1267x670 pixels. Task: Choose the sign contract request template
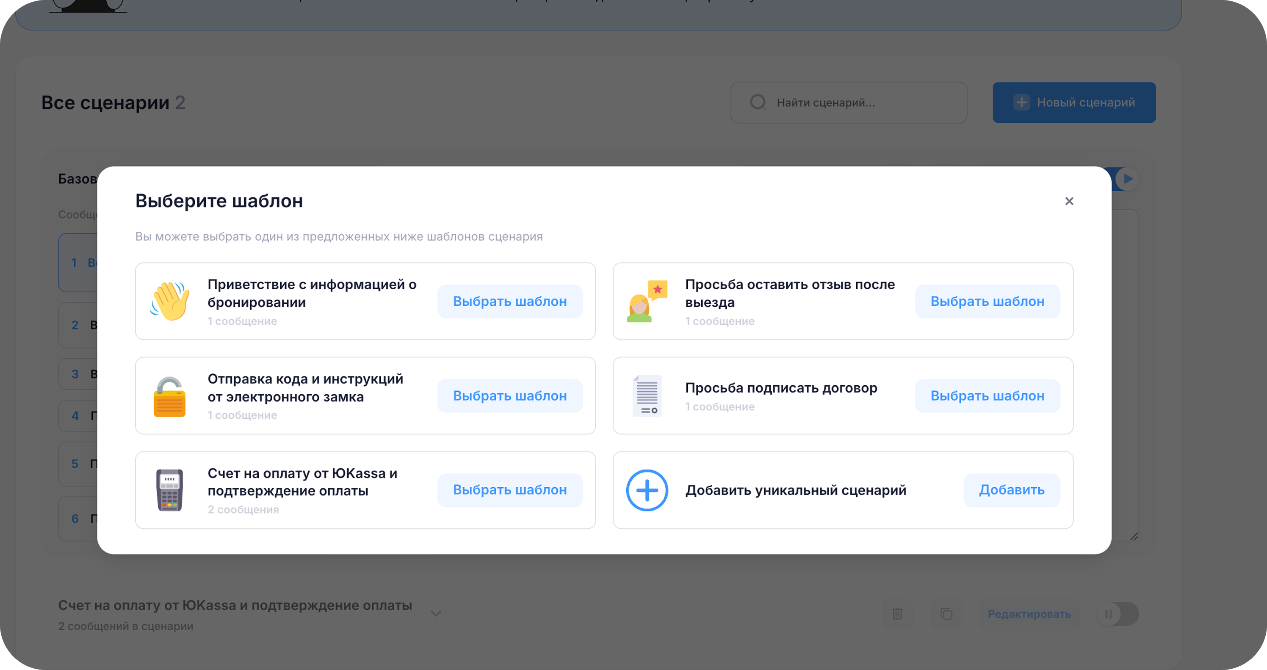point(988,396)
